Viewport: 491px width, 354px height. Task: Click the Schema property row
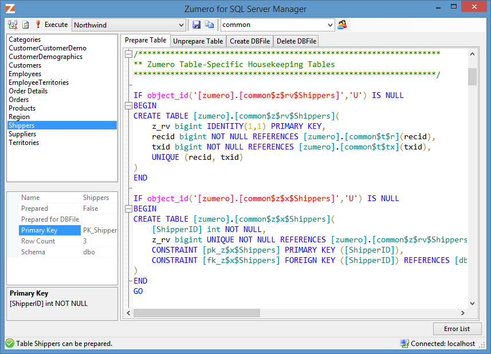68,252
